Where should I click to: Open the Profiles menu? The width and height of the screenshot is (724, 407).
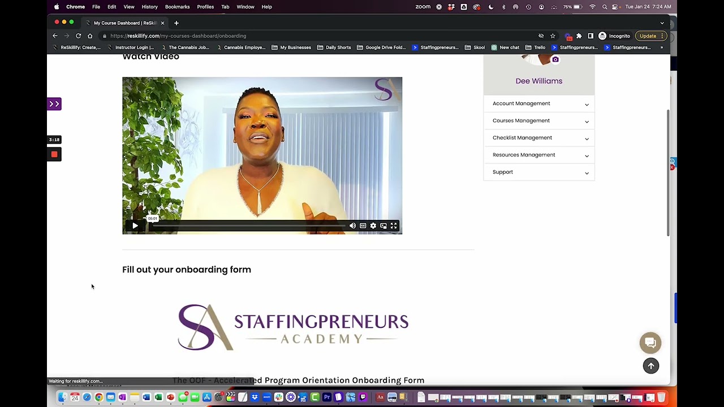pos(205,7)
